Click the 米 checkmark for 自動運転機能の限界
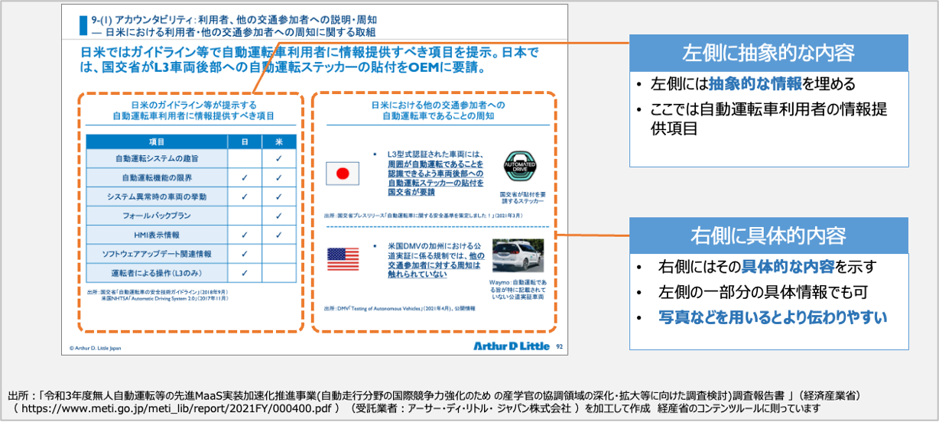 point(279,177)
